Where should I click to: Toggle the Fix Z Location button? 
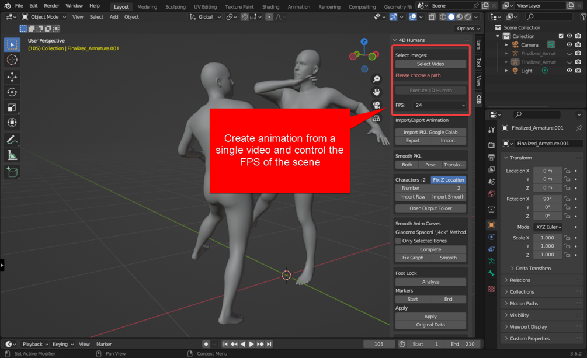click(x=448, y=180)
